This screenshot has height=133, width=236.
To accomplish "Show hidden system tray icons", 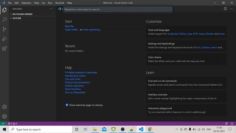I will pos(177,129).
